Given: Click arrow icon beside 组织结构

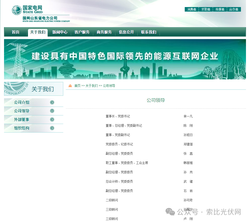Looking at the screenshot, I should tap(52, 128).
